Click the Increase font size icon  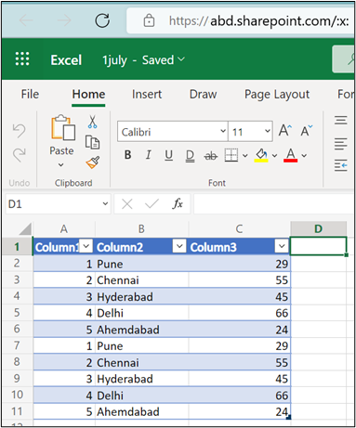[285, 130]
